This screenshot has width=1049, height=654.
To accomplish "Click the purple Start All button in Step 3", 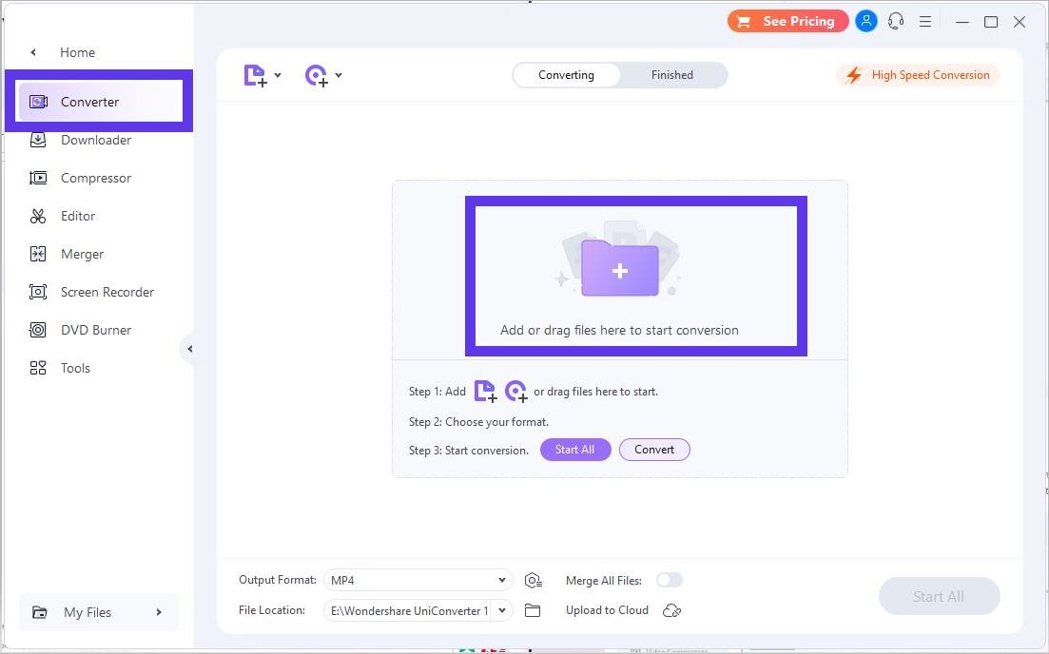I will click(575, 450).
